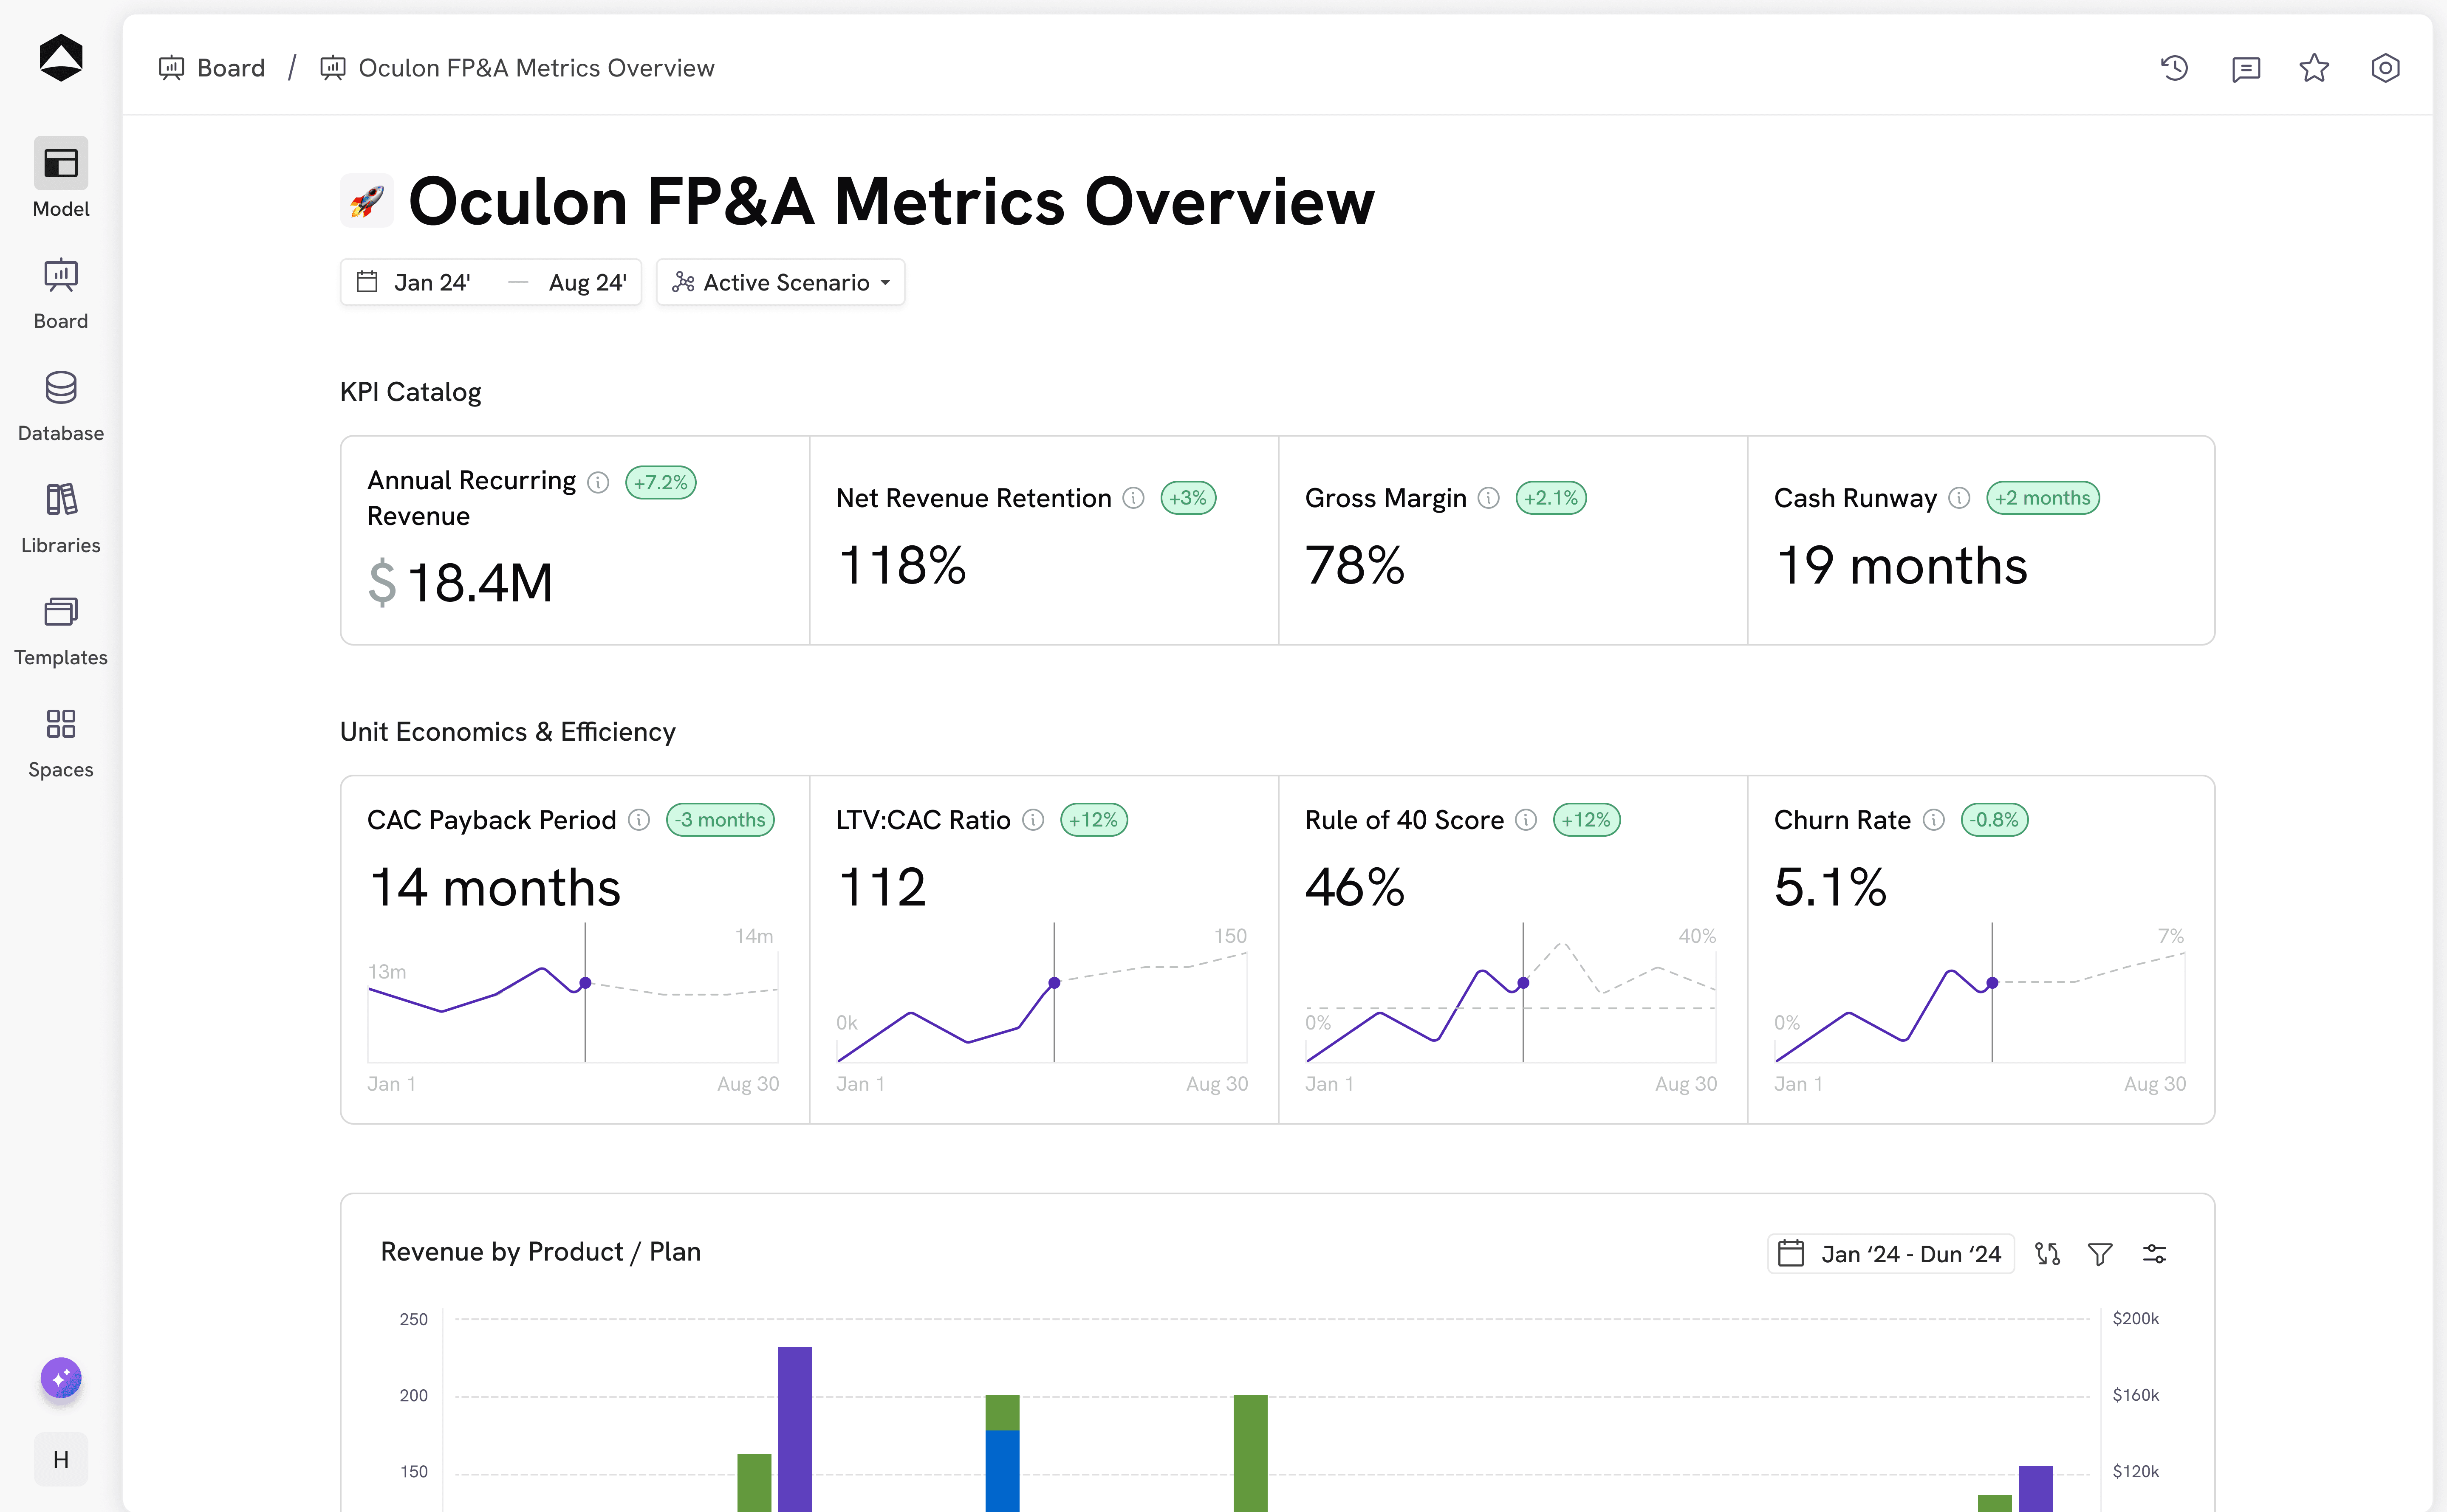This screenshot has height=1512, width=2447.
Task: Open user profile H avatar
Action: coord(61,1459)
